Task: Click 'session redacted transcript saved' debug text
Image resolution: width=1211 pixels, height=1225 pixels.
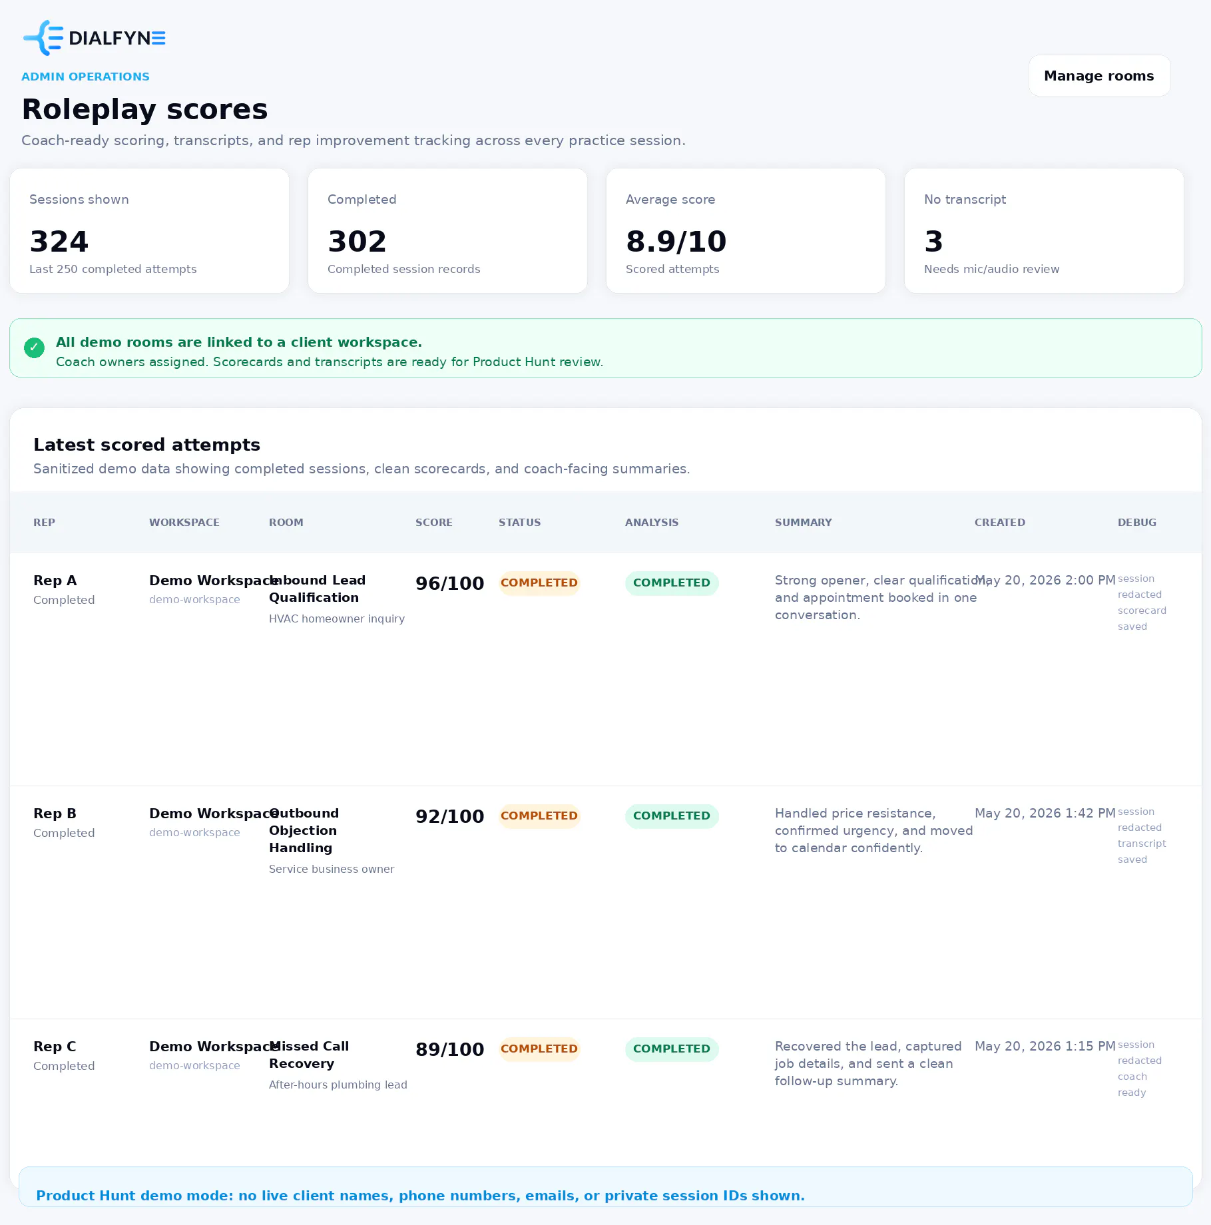Action: click(x=1142, y=836)
